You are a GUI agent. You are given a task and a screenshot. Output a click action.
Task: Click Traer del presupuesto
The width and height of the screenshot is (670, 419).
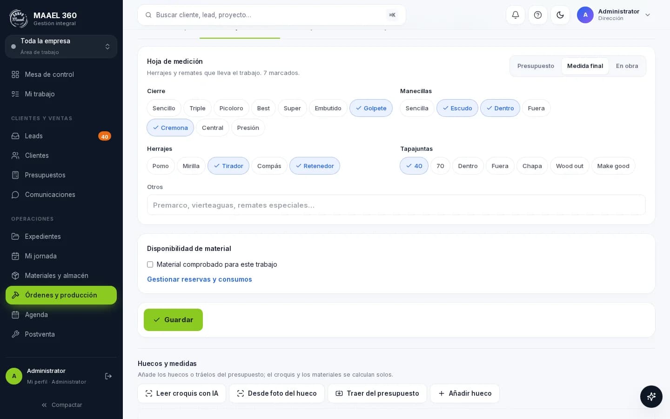(x=377, y=393)
